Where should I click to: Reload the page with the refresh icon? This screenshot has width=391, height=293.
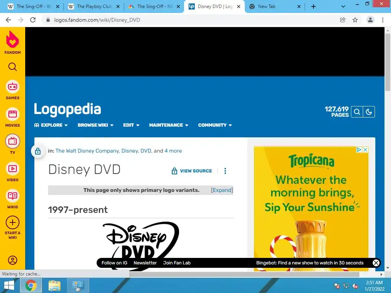[33, 20]
